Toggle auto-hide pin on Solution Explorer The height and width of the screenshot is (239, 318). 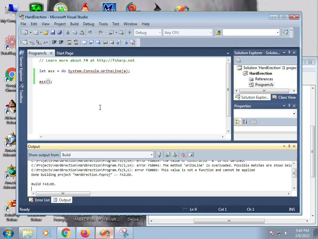click(289, 52)
